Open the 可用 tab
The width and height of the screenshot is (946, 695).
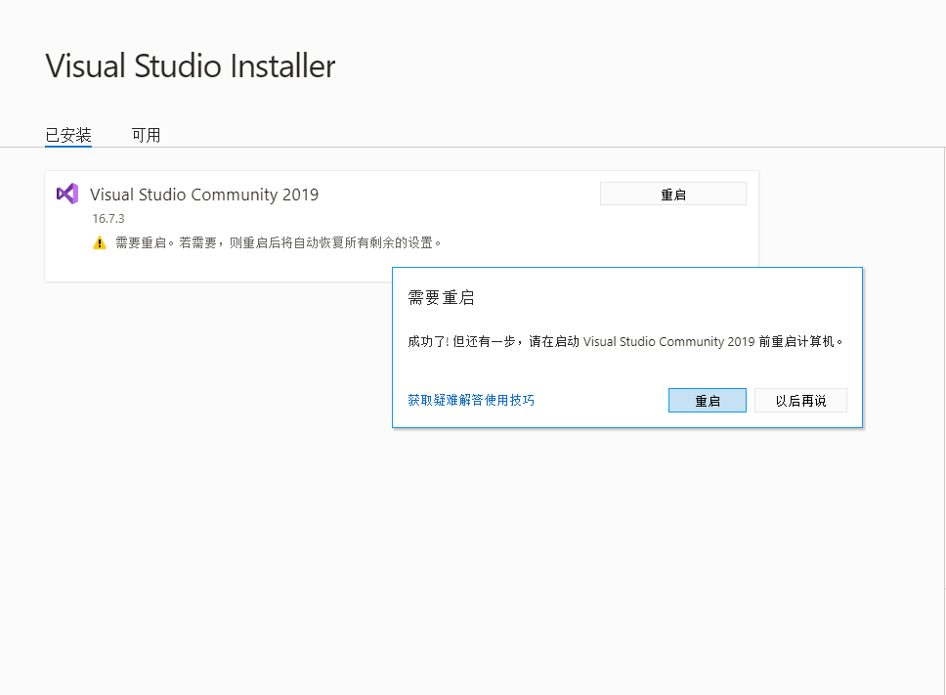(146, 135)
